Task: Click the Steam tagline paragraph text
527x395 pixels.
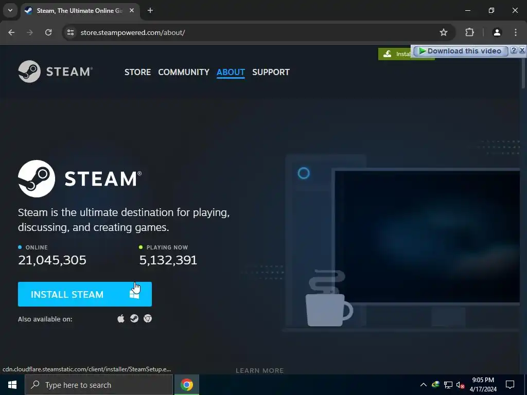Action: pyautogui.click(x=124, y=220)
